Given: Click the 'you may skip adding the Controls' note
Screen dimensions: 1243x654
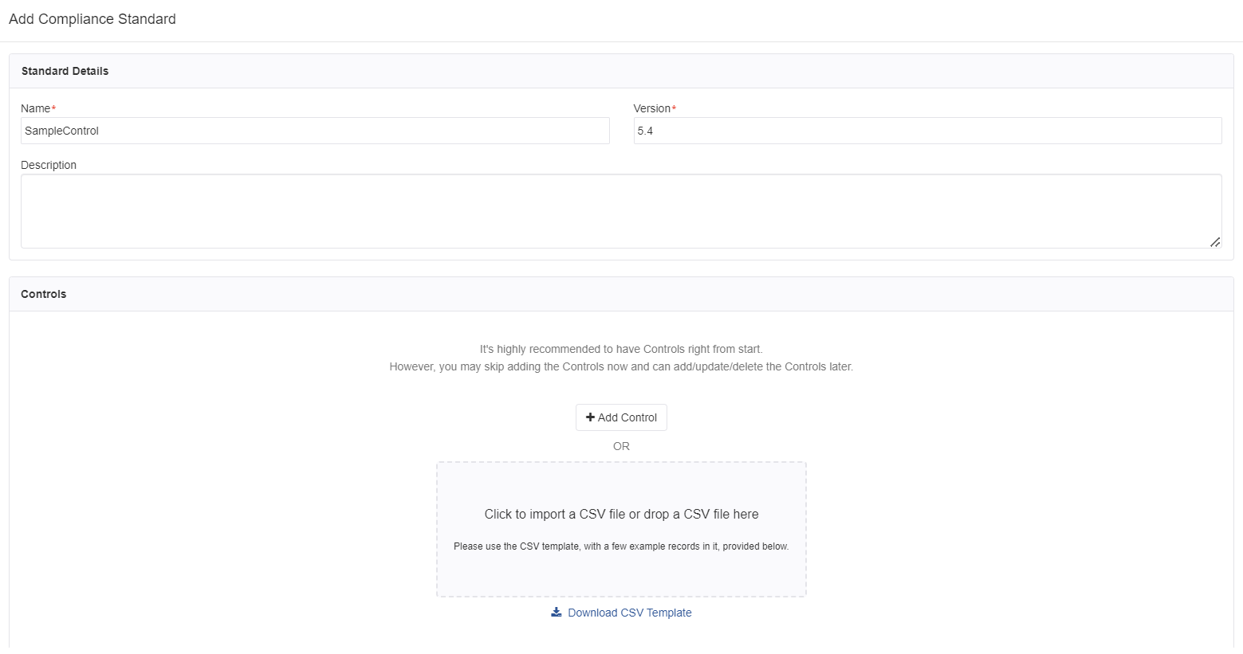Looking at the screenshot, I should coord(621,366).
